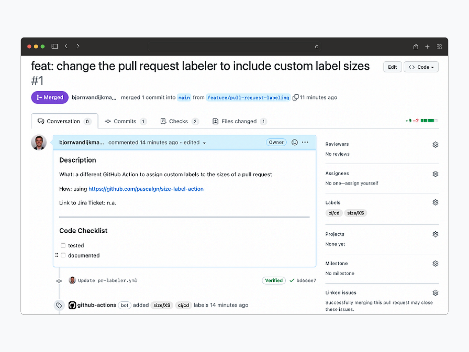Click the Code Checklist heading
Viewport: 469px width, 352px height.
[83, 231]
